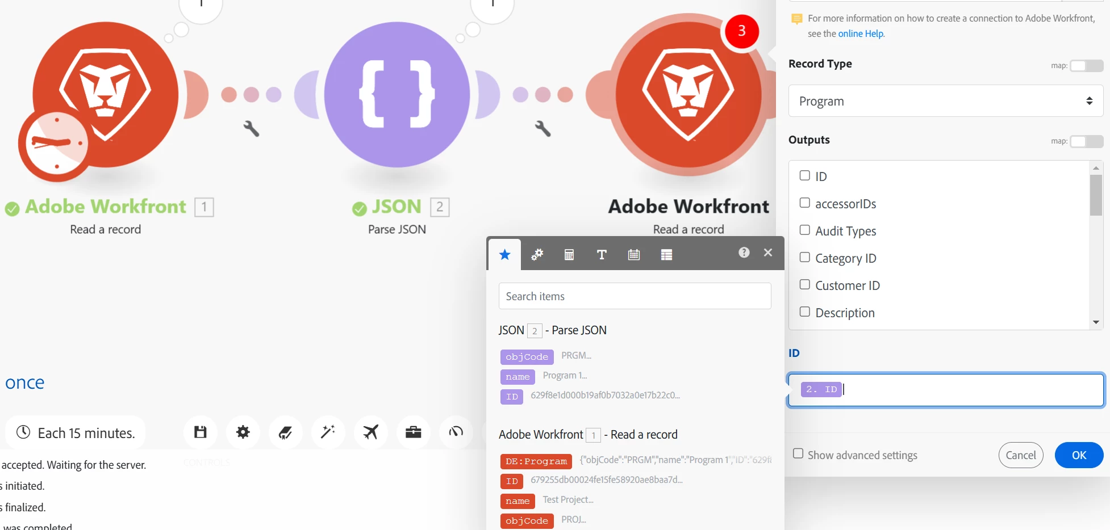1110x530 pixels.
Task: Check the Audit Types output checkbox
Action: [x=804, y=230]
